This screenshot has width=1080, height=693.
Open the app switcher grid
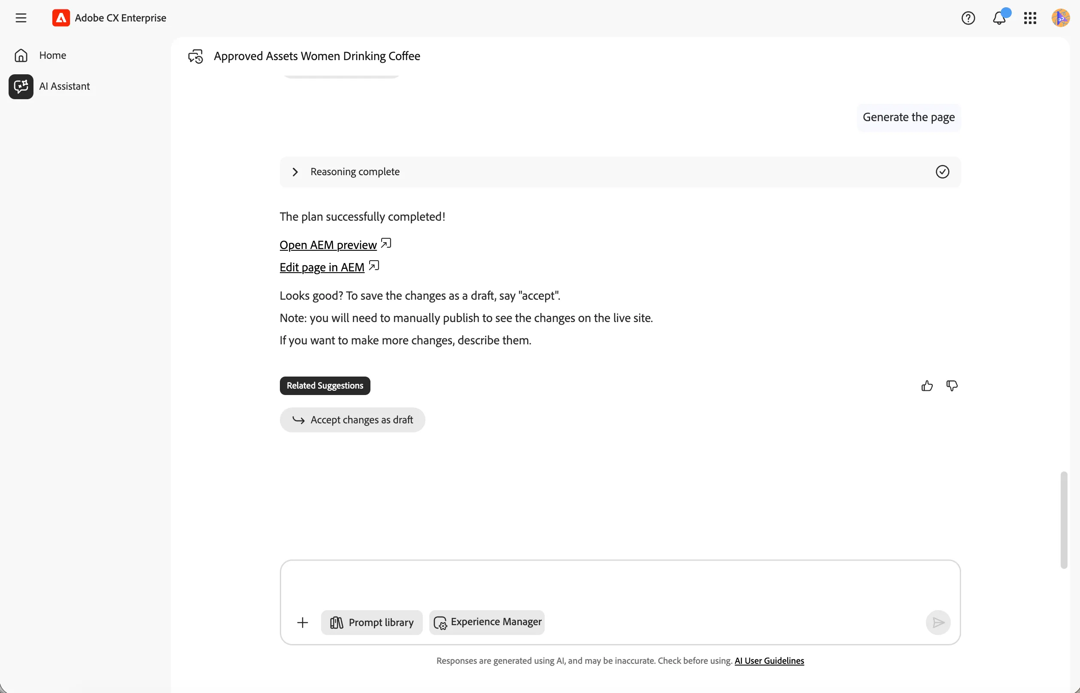pyautogui.click(x=1030, y=18)
